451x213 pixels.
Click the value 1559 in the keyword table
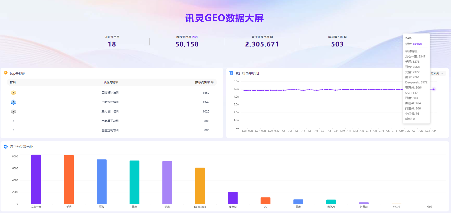tap(206, 93)
